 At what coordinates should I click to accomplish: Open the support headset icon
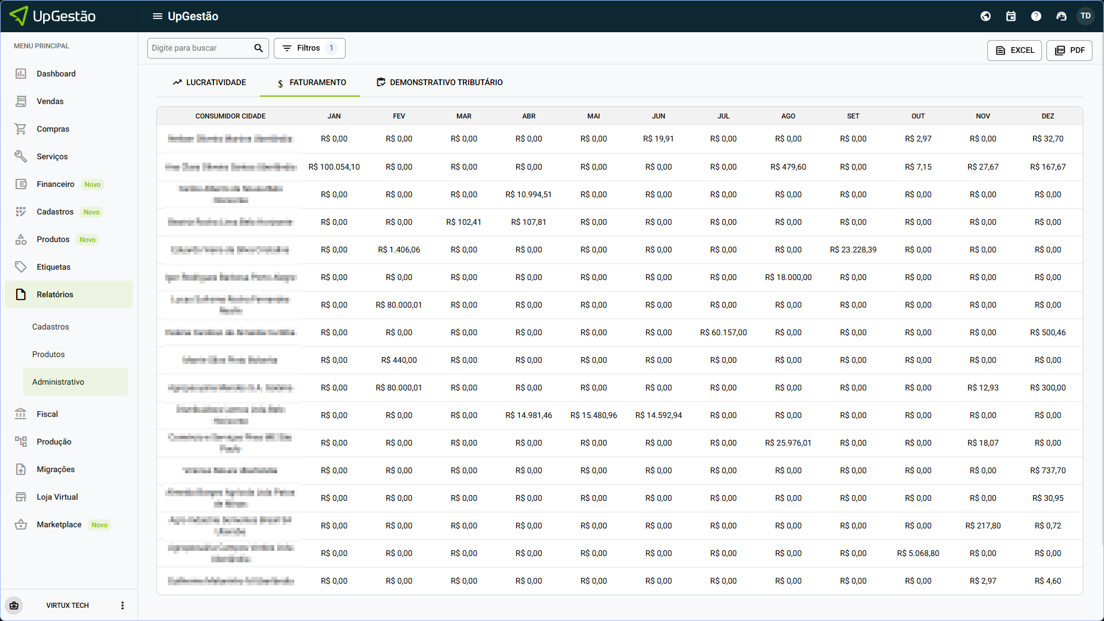point(1061,16)
